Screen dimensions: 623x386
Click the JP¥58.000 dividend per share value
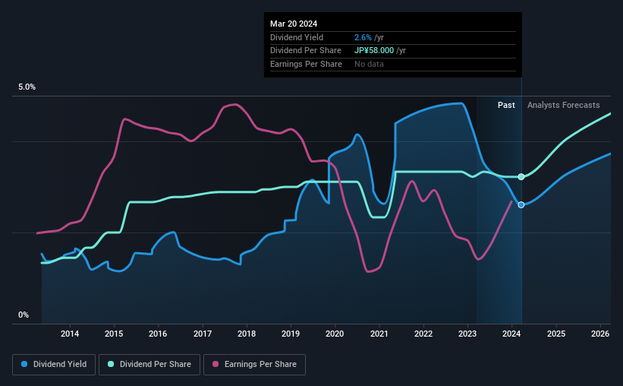pos(374,51)
